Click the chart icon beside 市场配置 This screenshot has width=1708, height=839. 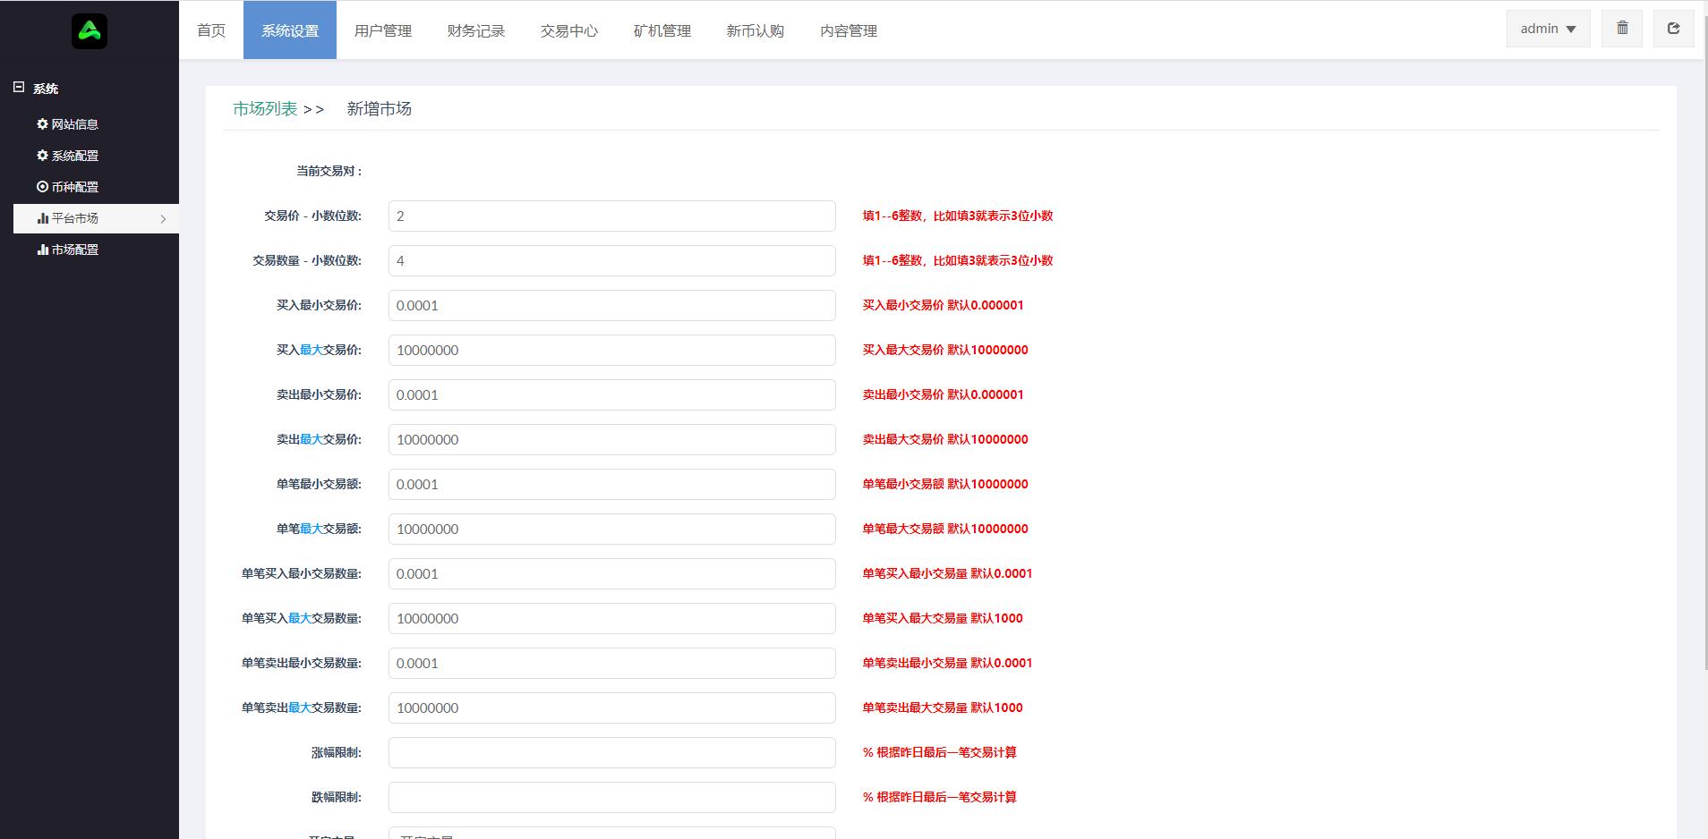[x=45, y=250]
